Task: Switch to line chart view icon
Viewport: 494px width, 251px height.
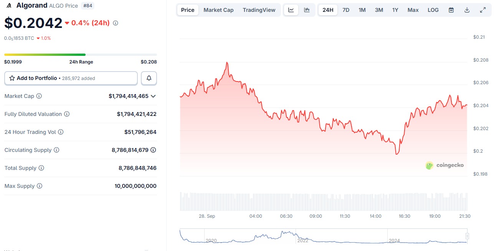Action: pyautogui.click(x=291, y=10)
